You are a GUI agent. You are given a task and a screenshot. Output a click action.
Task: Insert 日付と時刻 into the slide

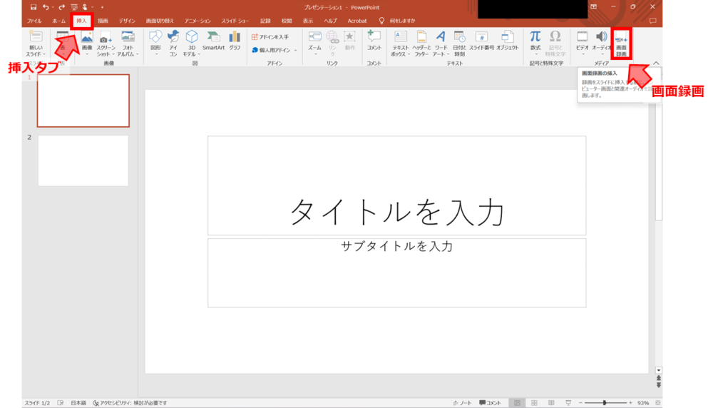(459, 44)
